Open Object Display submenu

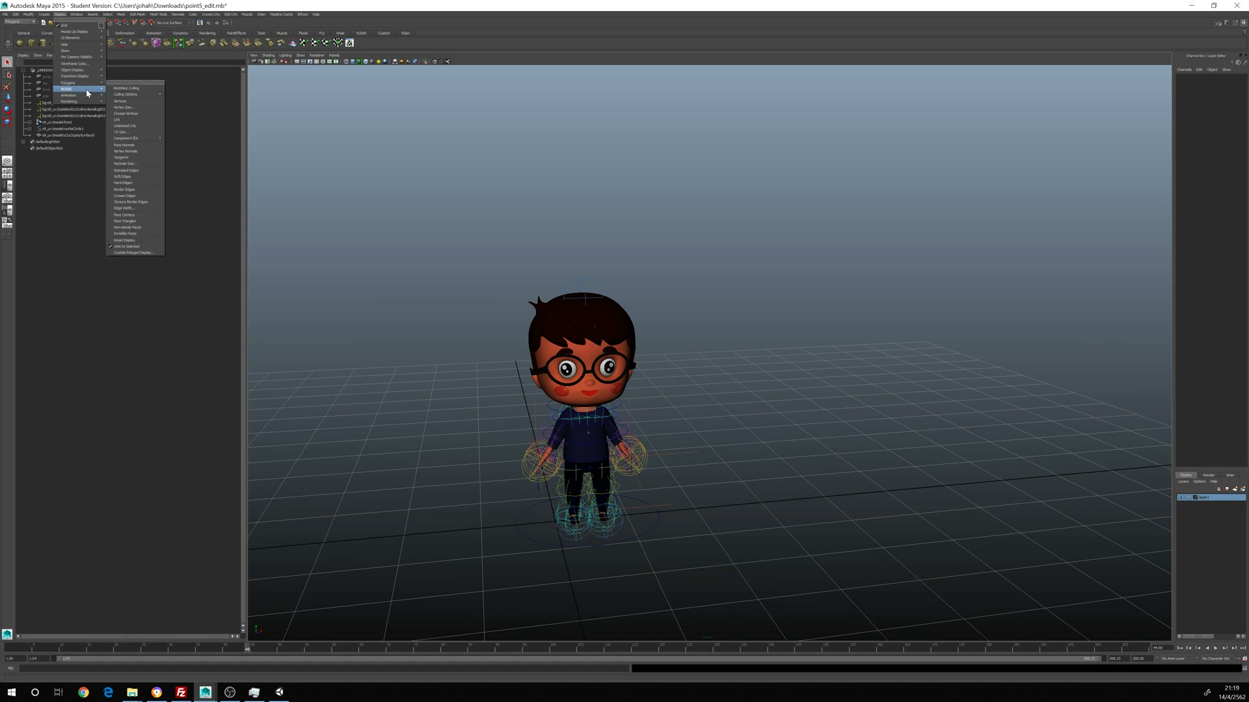79,70
